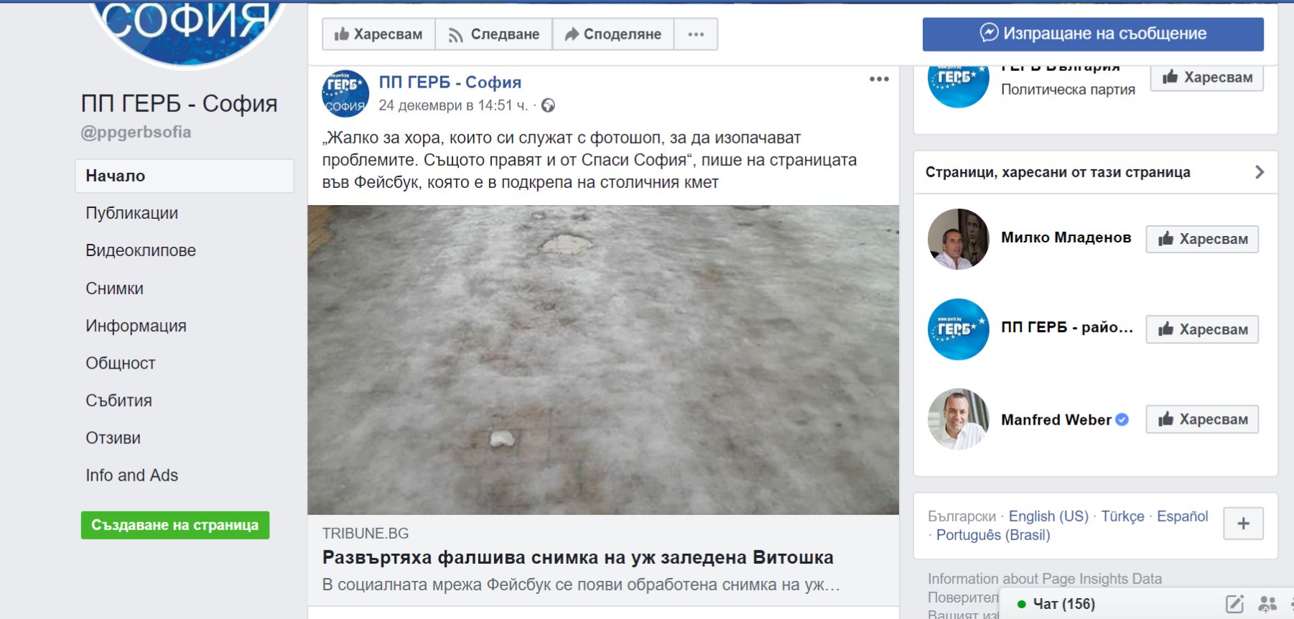
Task: Go to the Начало tab
Action: pos(185,176)
